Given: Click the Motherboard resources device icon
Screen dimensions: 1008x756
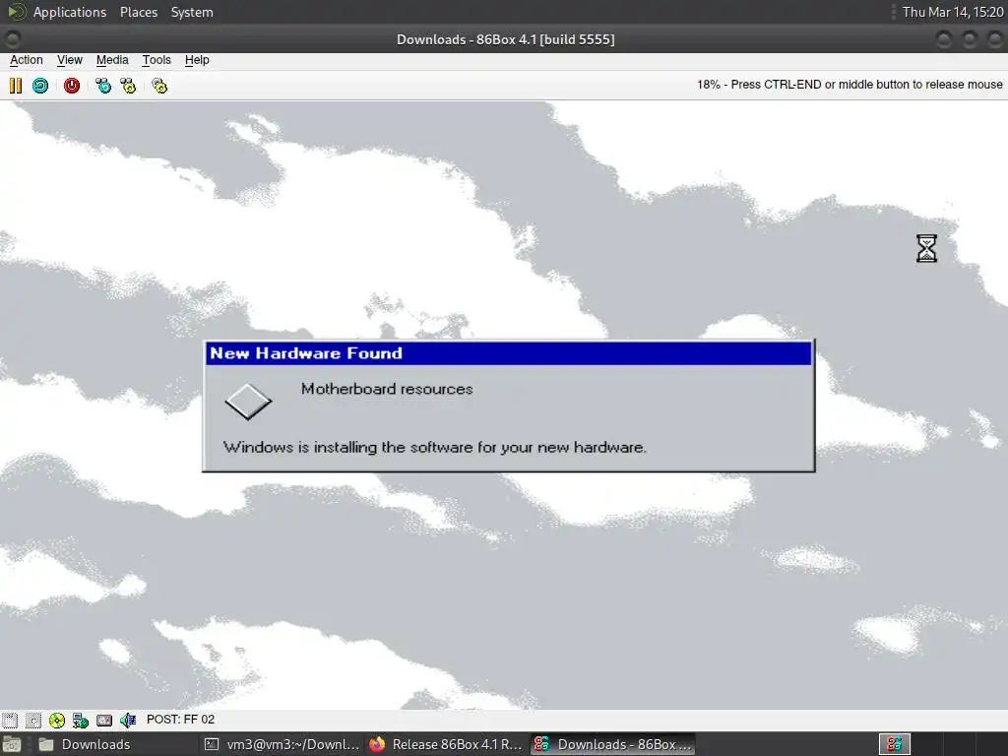Looking at the screenshot, I should click(248, 402).
